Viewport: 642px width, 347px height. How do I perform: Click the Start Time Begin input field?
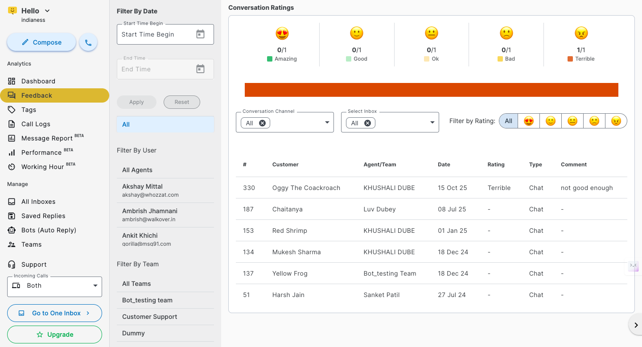pos(165,34)
